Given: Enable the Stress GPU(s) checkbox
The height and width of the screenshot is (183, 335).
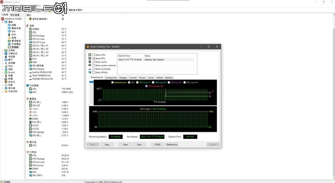Looking at the screenshot, I should (94, 73).
